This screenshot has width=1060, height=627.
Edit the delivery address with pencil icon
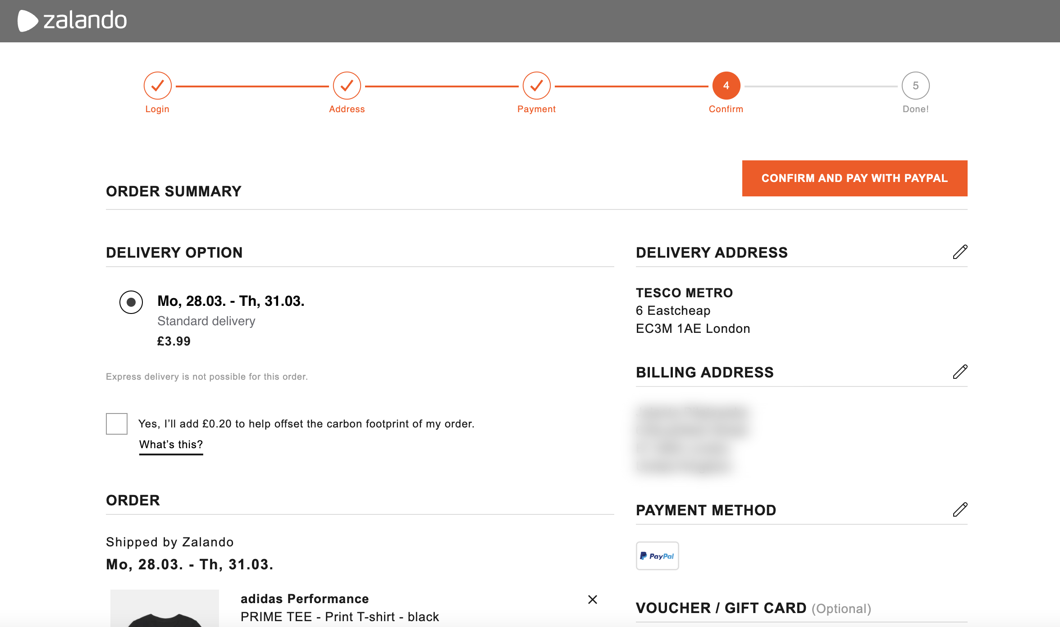tap(960, 252)
